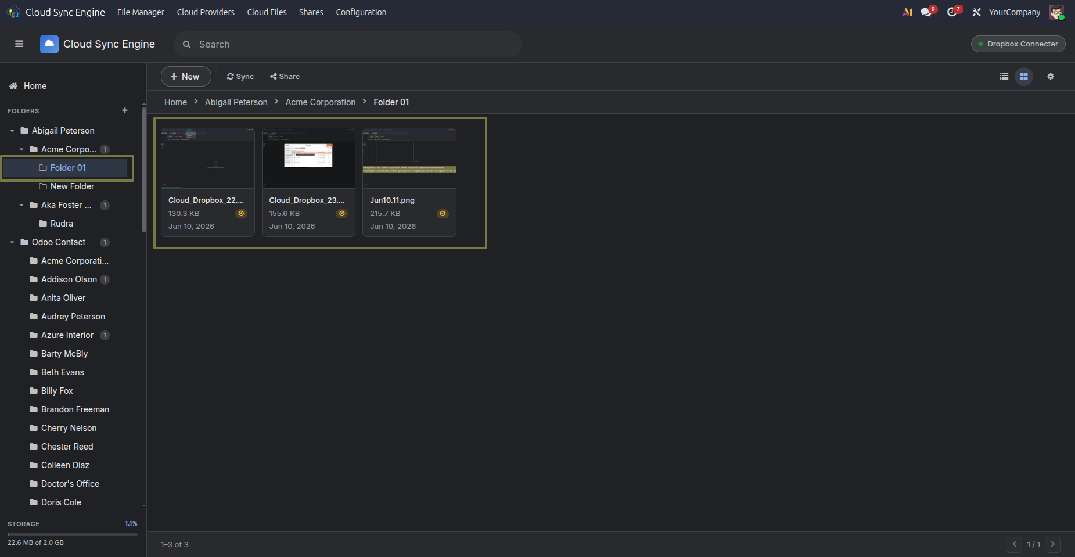The height and width of the screenshot is (557, 1075).
Task: Open the Cloud Files menu
Action: (267, 12)
